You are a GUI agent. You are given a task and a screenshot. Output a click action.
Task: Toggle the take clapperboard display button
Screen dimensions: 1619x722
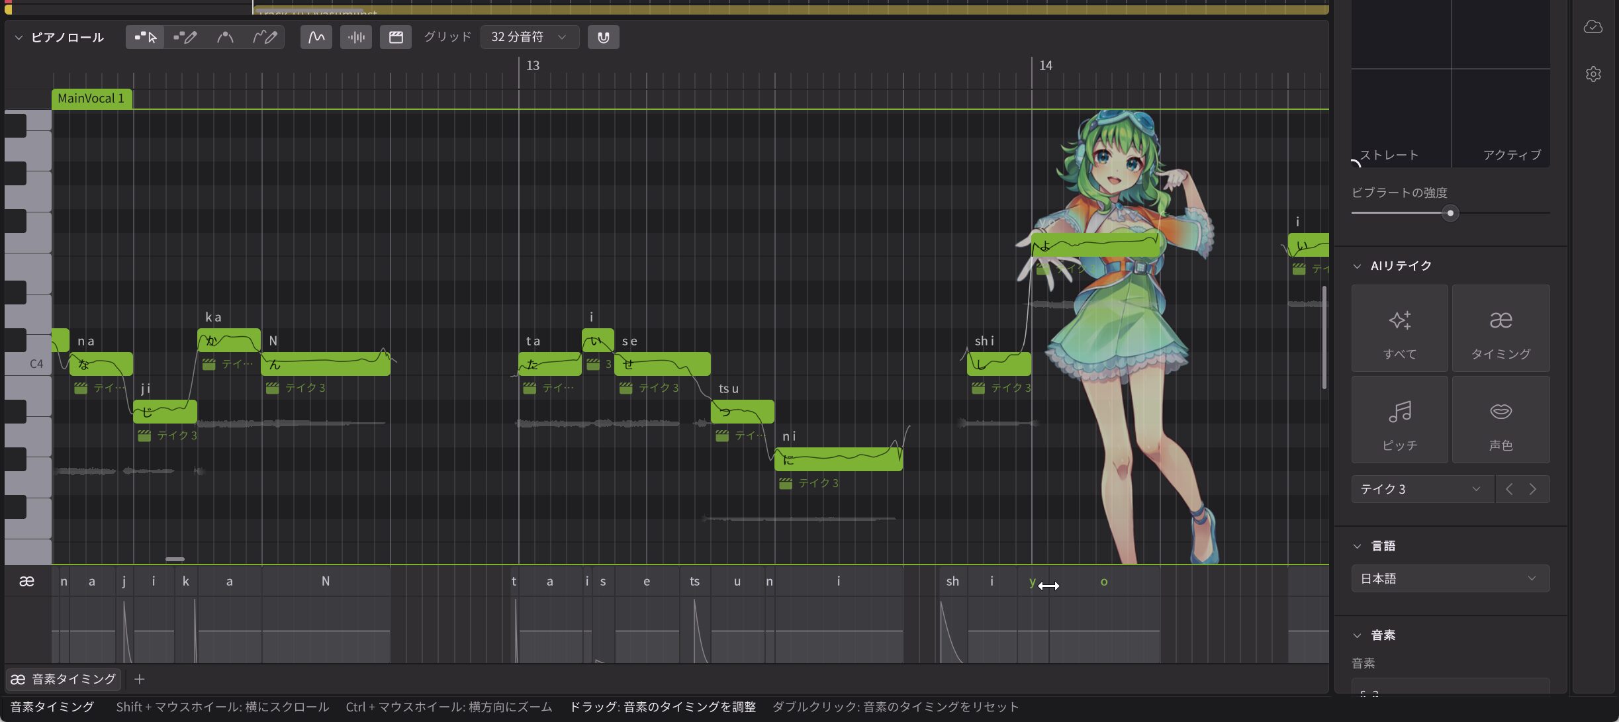pyautogui.click(x=396, y=37)
